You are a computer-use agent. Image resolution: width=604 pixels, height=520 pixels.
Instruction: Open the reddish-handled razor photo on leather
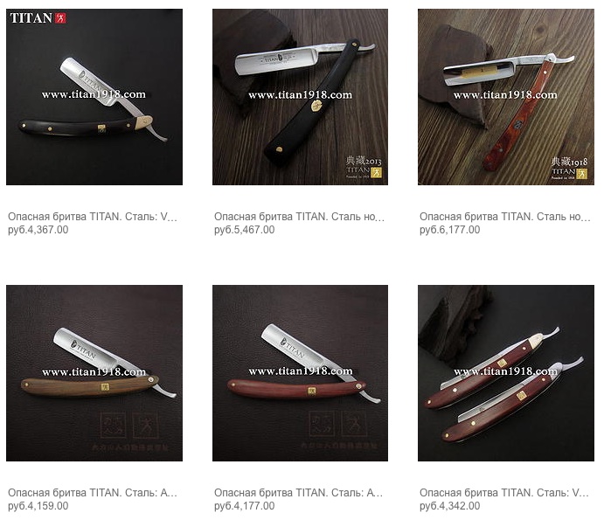[300, 373]
